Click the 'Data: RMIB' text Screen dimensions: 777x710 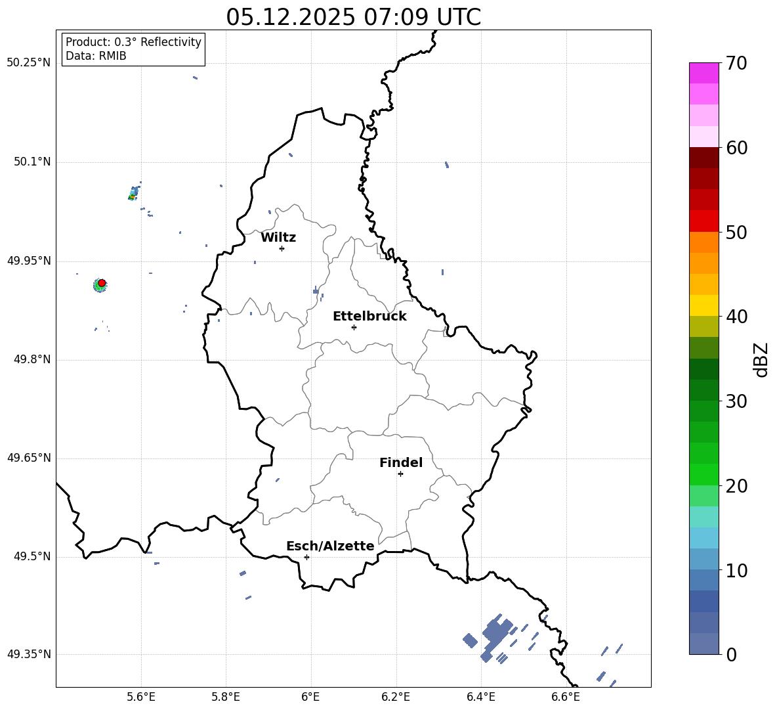[x=96, y=56]
